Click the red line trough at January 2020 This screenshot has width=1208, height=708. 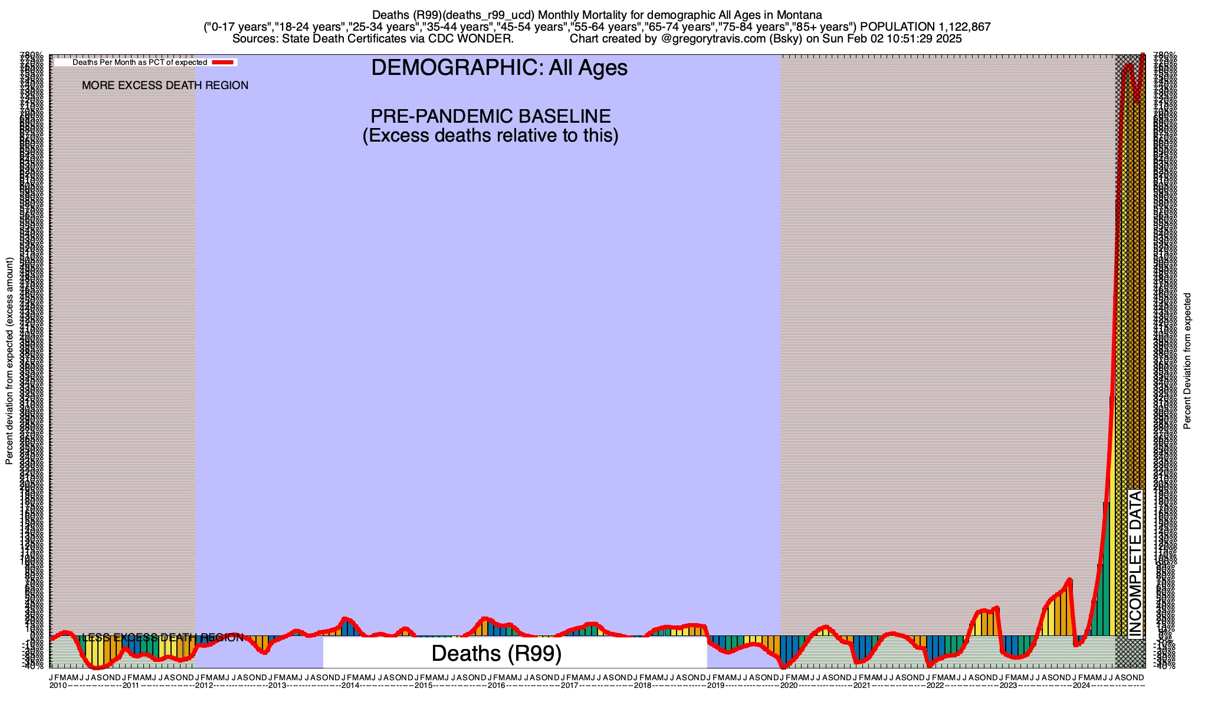(x=783, y=667)
